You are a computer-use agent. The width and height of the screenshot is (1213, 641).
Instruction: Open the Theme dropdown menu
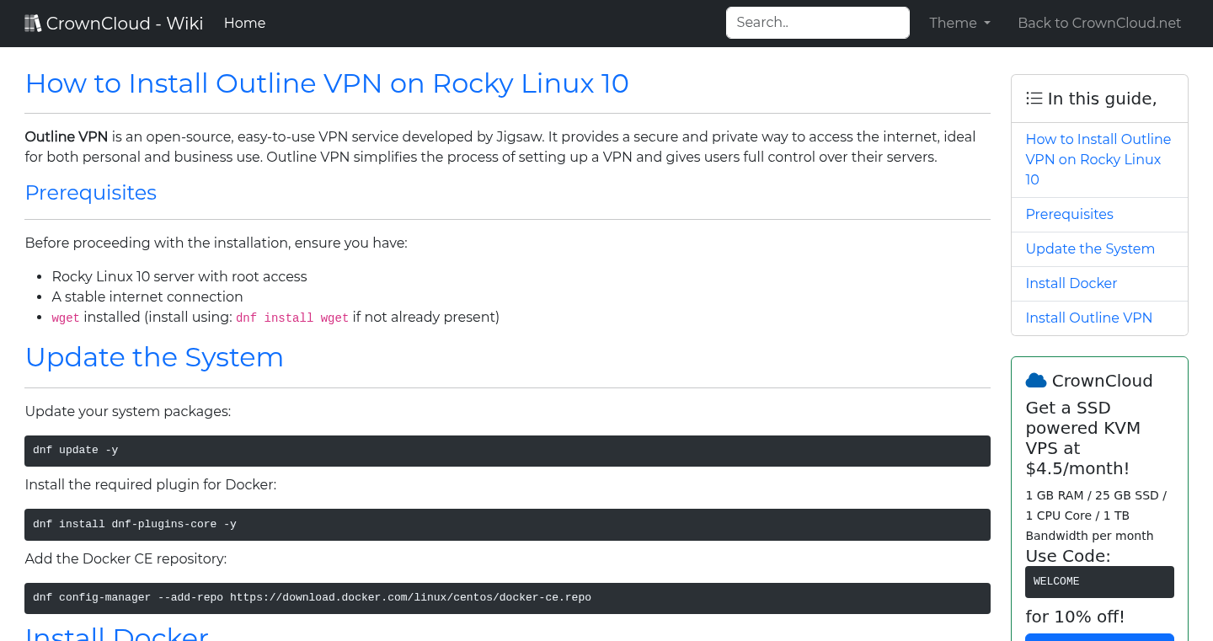(x=959, y=23)
